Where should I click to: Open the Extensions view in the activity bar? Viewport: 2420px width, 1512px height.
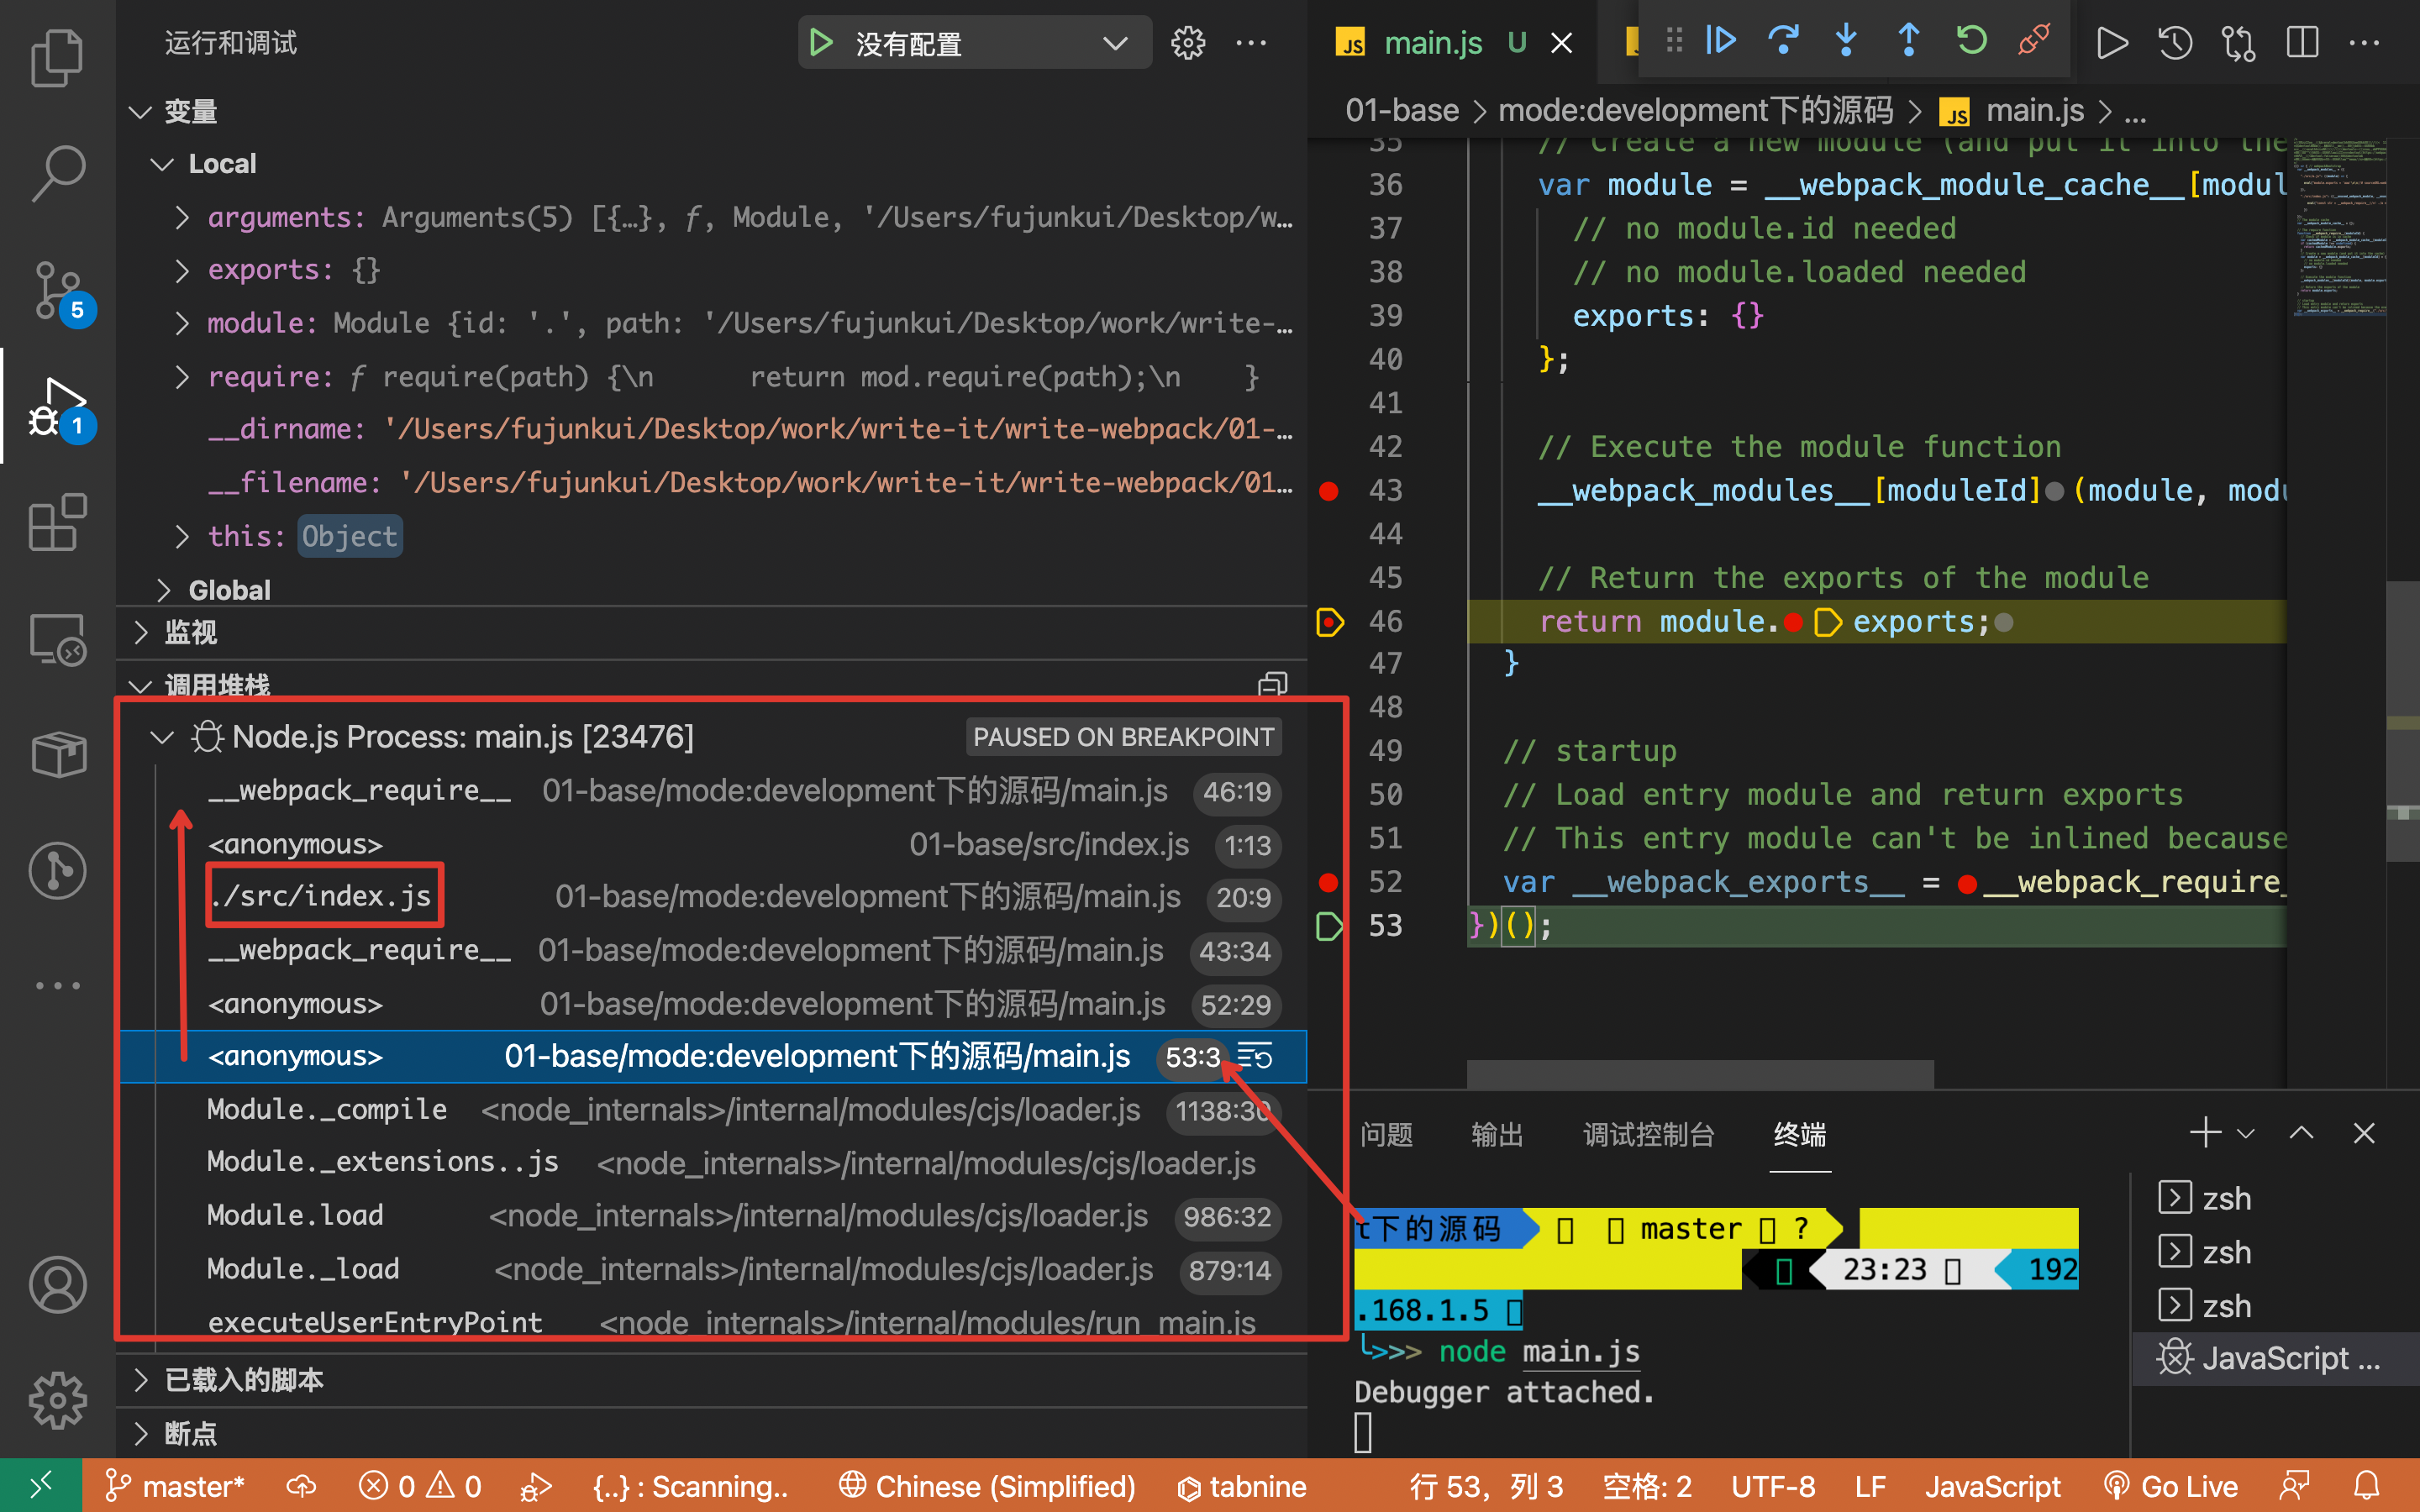pos(57,522)
